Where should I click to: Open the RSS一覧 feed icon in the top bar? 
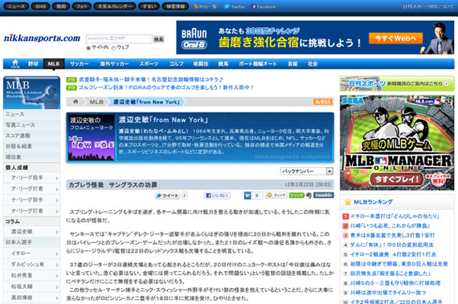196,6
